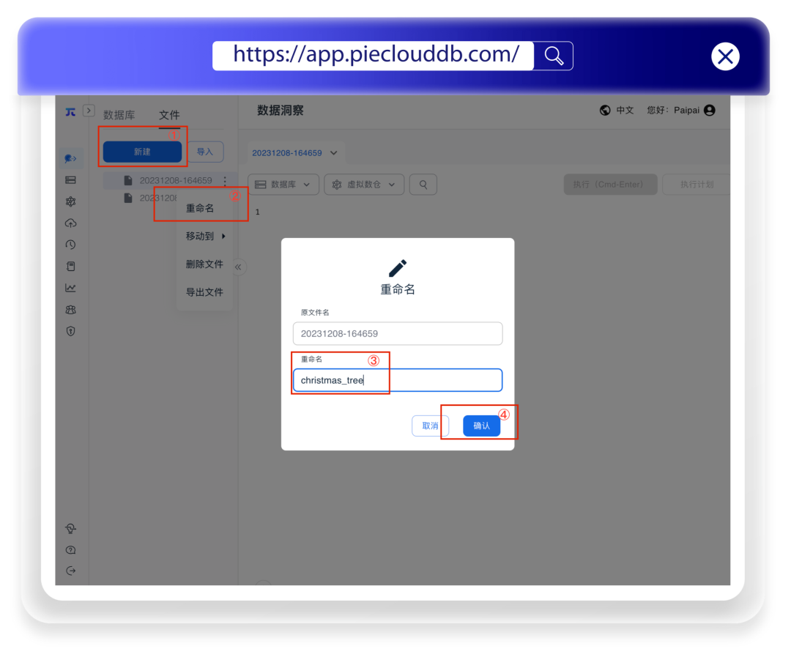Viewport: 791px width, 657px height.
Task: Choose 导出文件 in the context menu
Action: (x=204, y=292)
